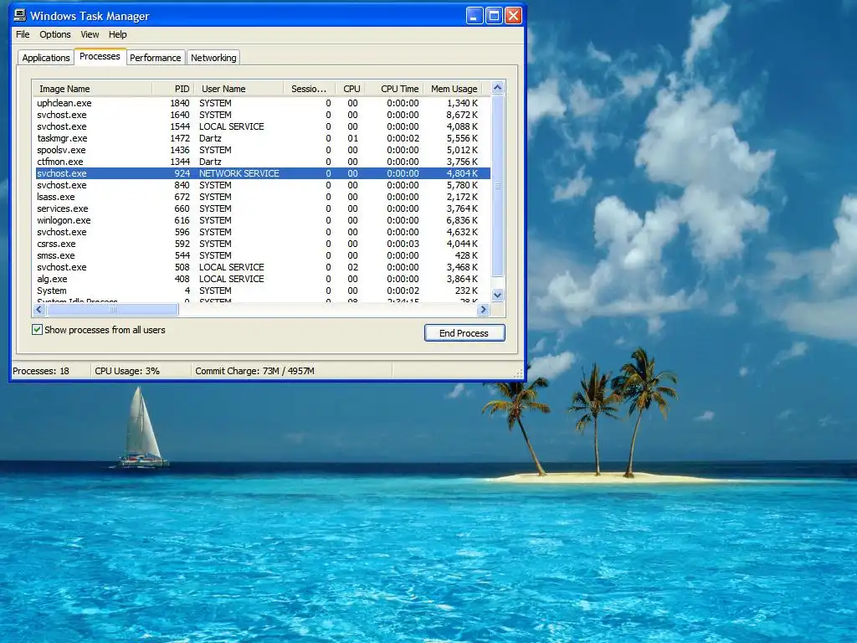This screenshot has height=643, width=857.
Task: Open the Help menu
Action: (117, 34)
